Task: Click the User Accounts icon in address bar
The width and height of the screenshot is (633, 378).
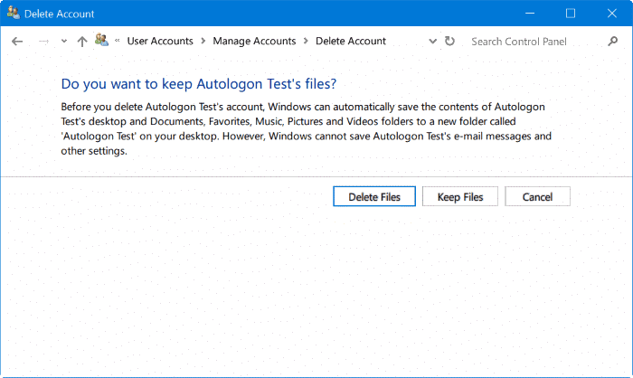Action: click(101, 41)
